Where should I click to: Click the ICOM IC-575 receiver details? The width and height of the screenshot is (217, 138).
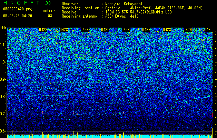coord(138,12)
